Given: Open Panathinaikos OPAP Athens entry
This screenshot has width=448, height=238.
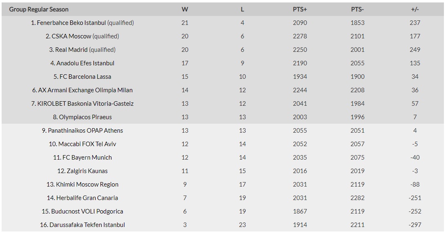Looking at the screenshot, I should click(x=85, y=131).
